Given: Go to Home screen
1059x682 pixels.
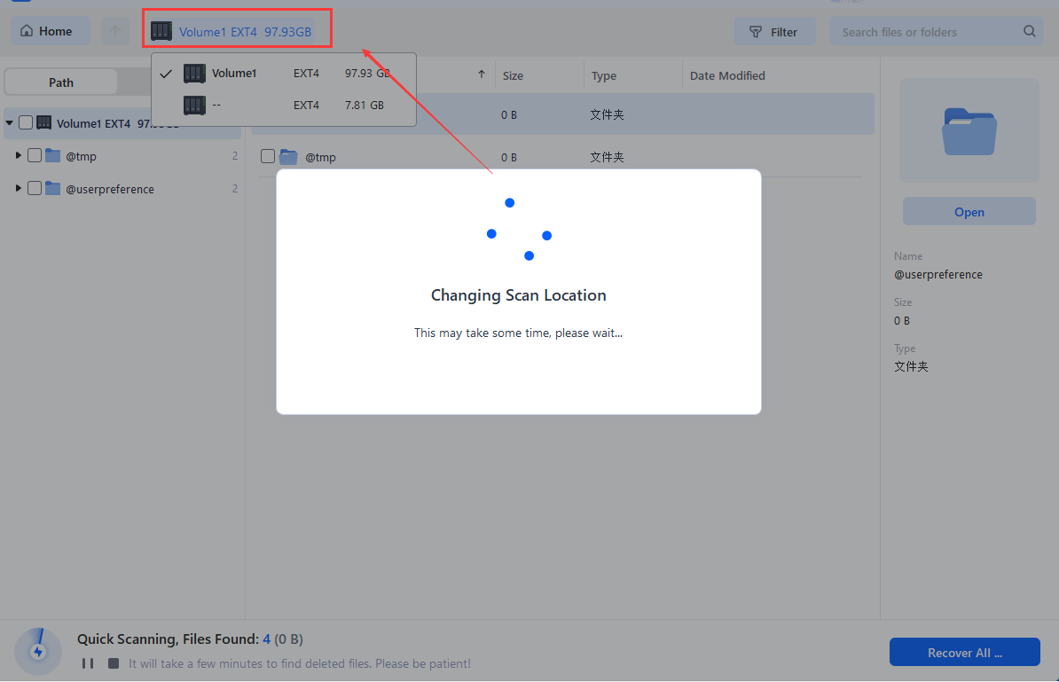Looking at the screenshot, I should click(x=50, y=31).
